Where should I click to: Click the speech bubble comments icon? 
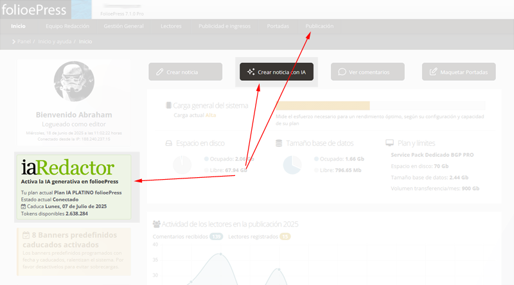point(342,72)
